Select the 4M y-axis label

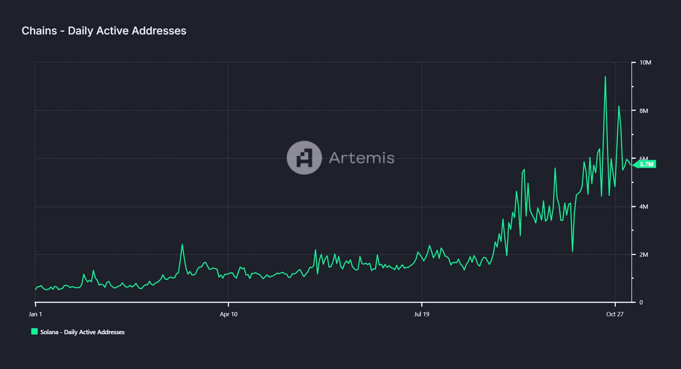pyautogui.click(x=643, y=207)
